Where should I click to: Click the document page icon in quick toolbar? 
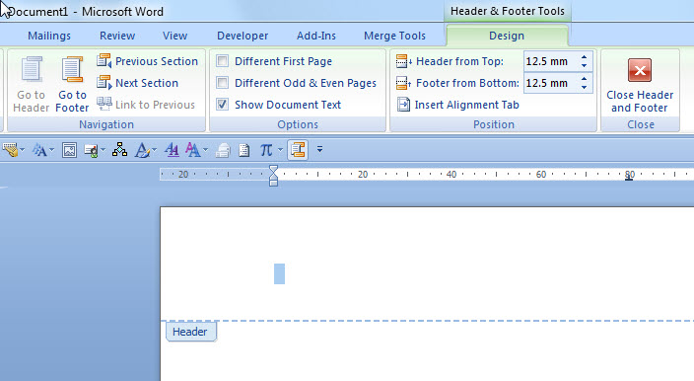(243, 150)
